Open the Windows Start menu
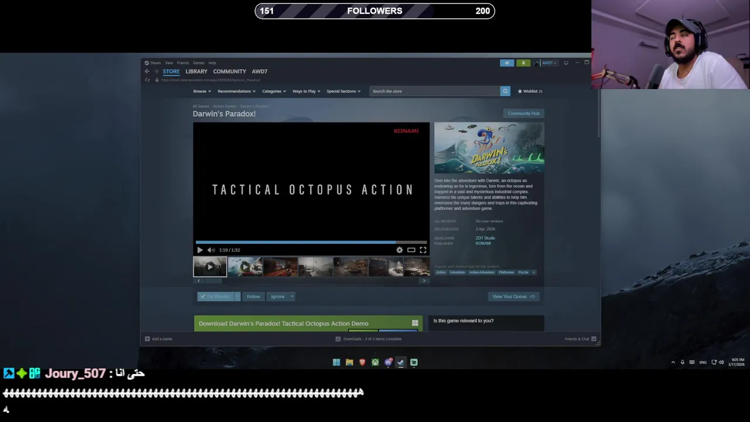This screenshot has height=422, width=750. point(336,362)
